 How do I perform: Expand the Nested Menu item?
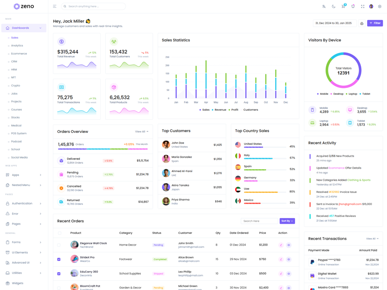(x=24, y=185)
